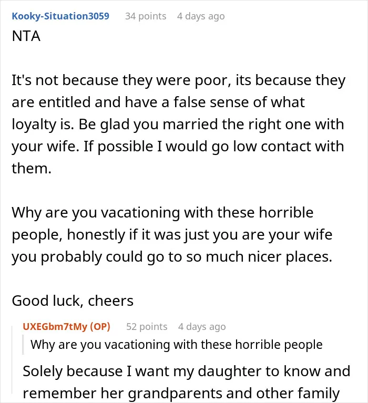Viewport: 368px width, 403px height.
Task: Click the 'Good luck, cheers' line
Action: point(73,301)
